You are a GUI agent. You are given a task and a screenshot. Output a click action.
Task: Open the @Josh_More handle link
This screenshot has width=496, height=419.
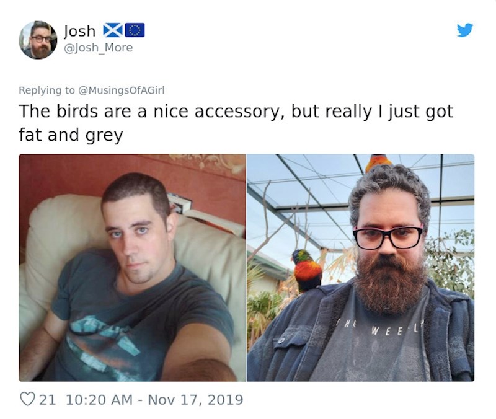point(99,48)
